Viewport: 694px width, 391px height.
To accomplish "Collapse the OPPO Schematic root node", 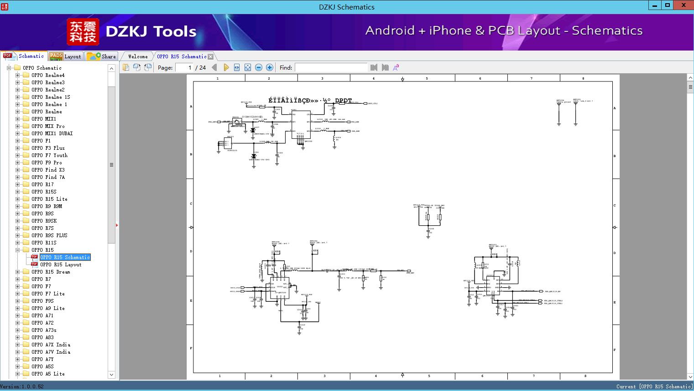I will (9, 68).
